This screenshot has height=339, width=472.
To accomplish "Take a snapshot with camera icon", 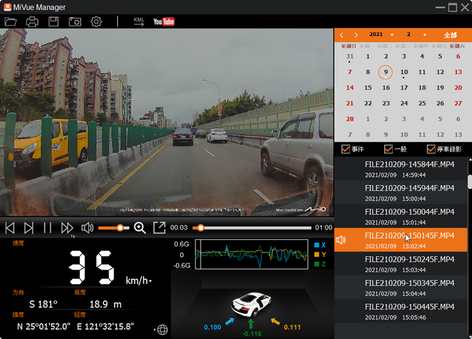I will click(x=75, y=22).
